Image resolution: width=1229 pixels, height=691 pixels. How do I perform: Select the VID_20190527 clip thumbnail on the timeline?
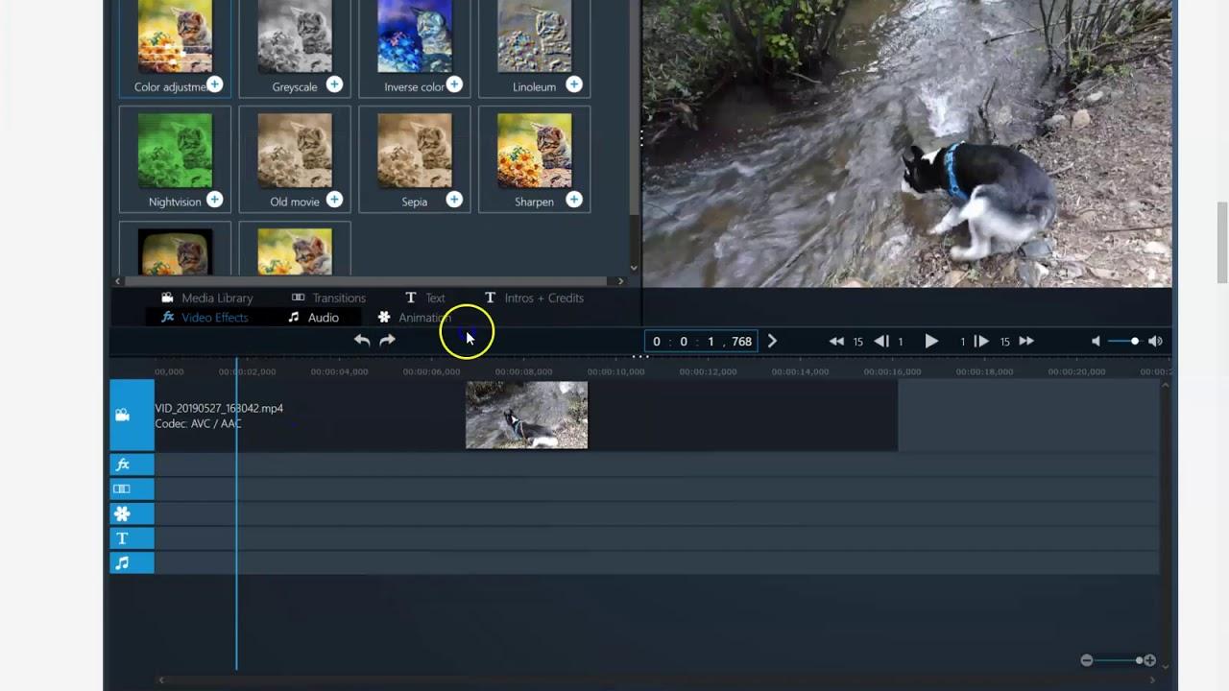(526, 415)
